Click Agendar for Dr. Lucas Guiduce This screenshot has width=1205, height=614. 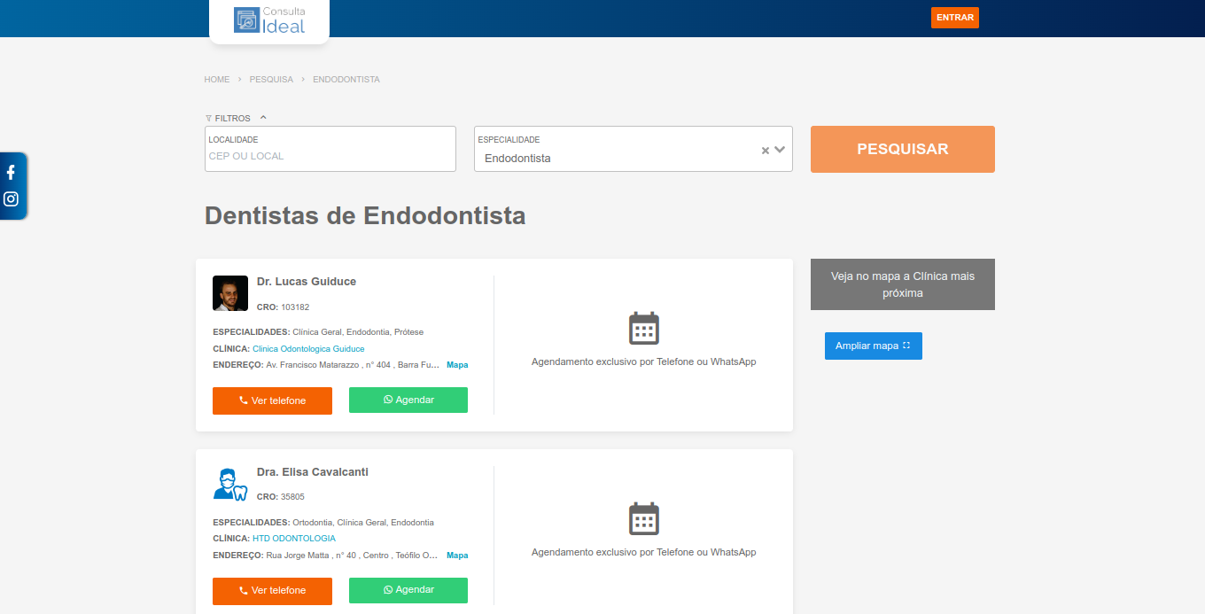click(x=408, y=400)
